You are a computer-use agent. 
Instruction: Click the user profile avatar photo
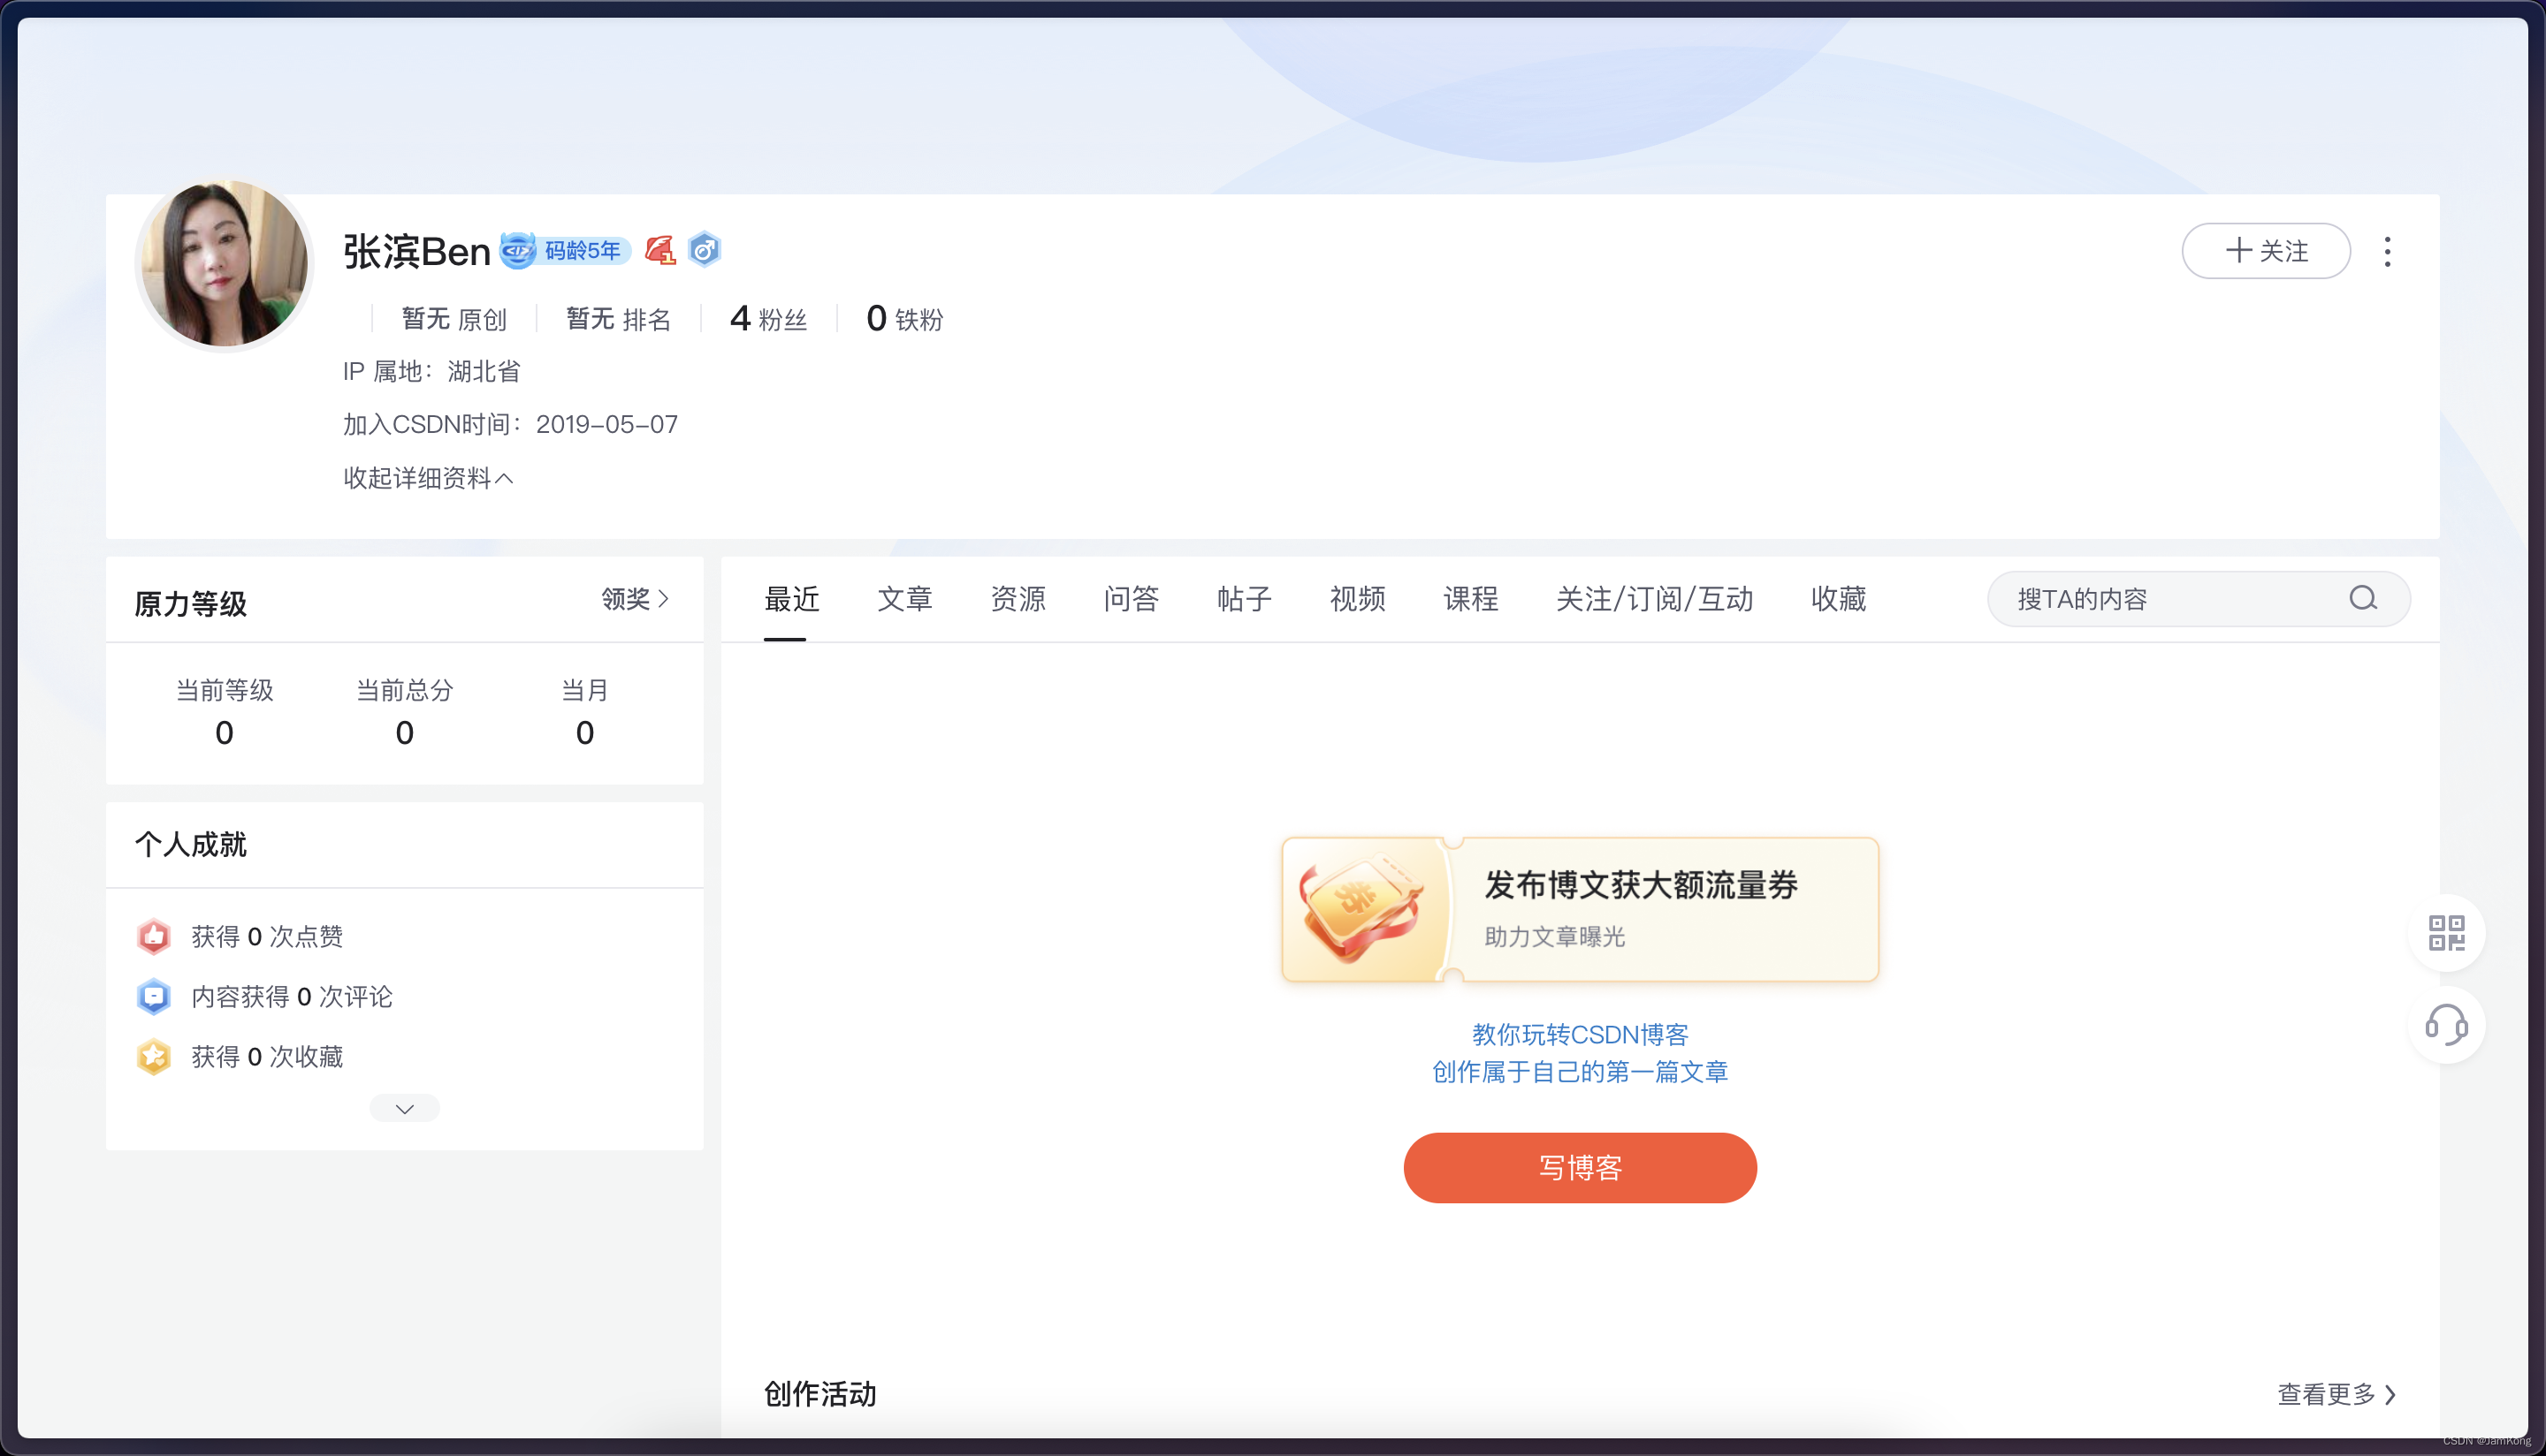[x=224, y=264]
